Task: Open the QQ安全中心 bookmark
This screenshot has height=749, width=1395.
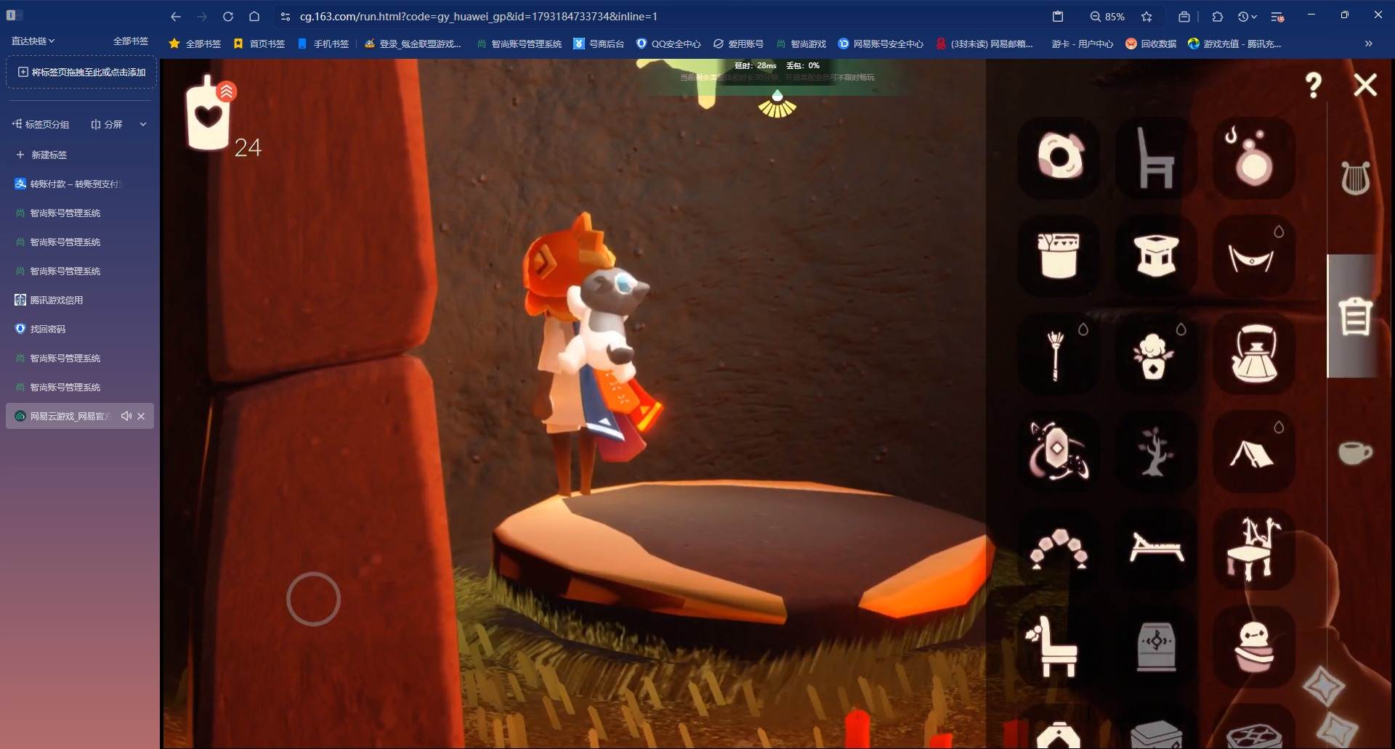Action: tap(668, 44)
